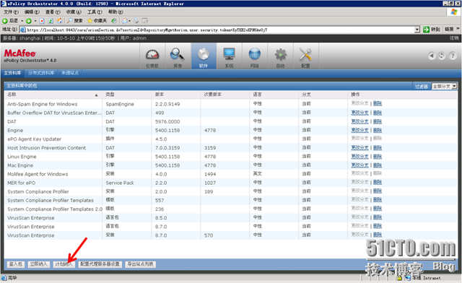The width and height of the screenshot is (462, 283).
Task: Expand the address bar dropdown
Action: pyautogui.click(x=417, y=30)
